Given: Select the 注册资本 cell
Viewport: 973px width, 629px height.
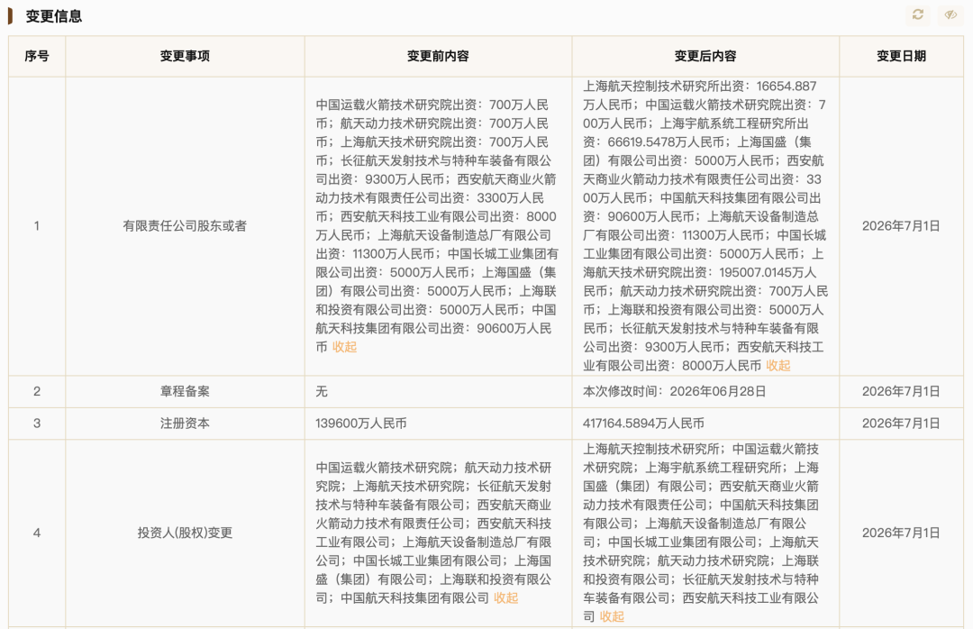Looking at the screenshot, I should pos(185,423).
